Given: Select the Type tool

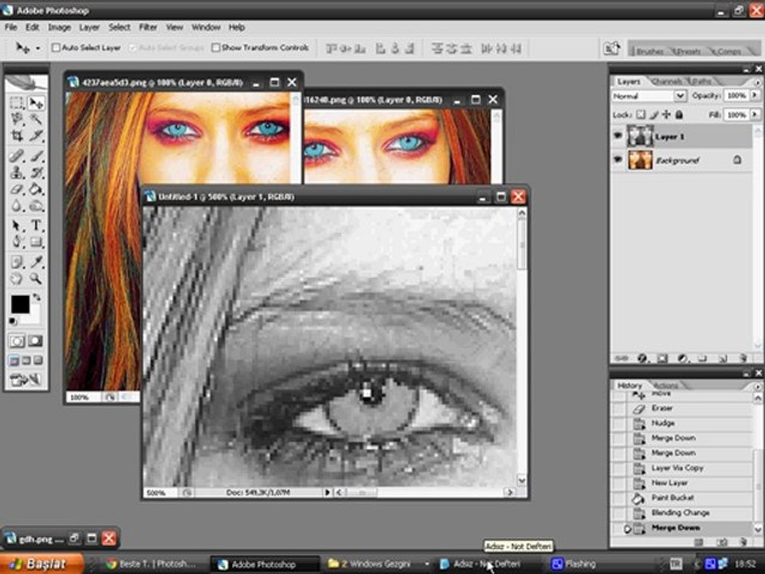Looking at the screenshot, I should click(36, 225).
